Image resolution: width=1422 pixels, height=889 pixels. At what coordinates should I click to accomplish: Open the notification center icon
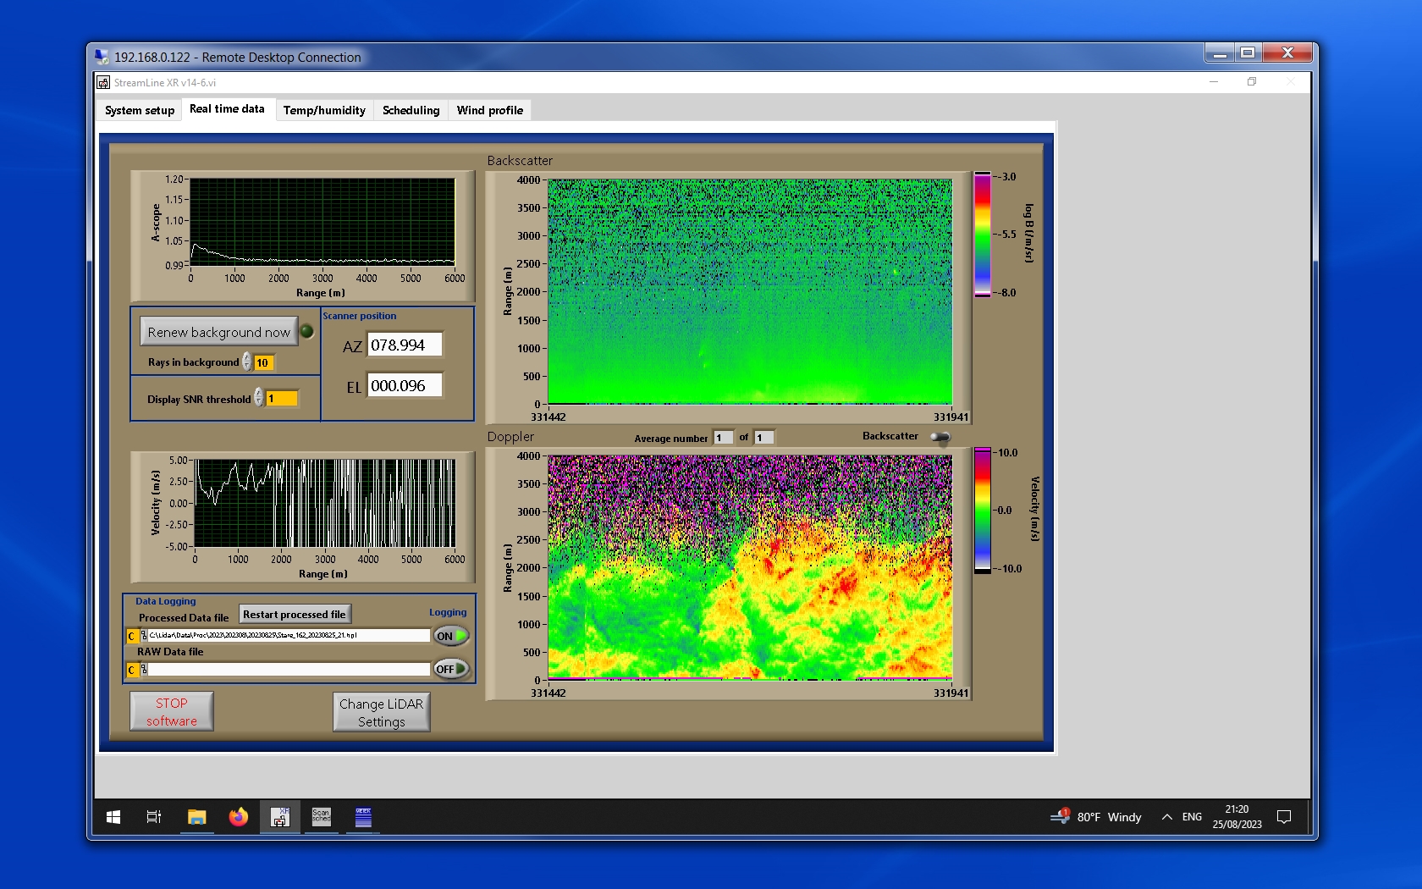point(1283,817)
